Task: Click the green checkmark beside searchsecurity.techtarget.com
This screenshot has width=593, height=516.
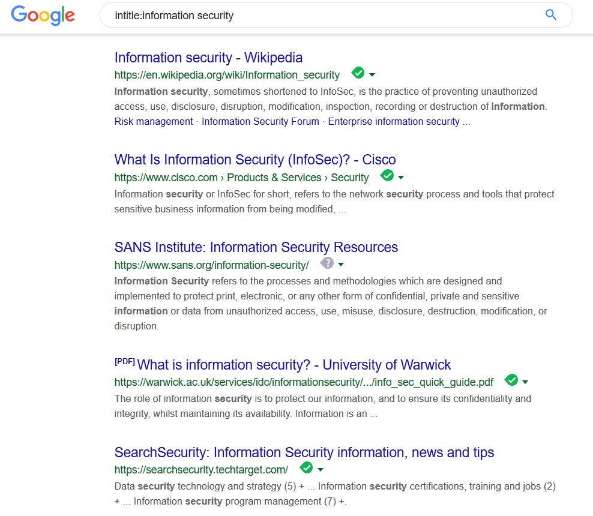Action: click(307, 468)
